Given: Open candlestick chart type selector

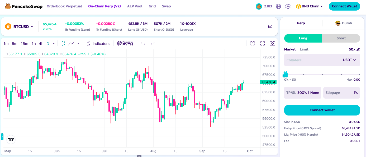Looking at the screenshot, I should (63, 43).
